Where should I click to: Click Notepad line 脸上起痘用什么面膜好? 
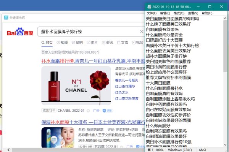(x=166, y=72)
